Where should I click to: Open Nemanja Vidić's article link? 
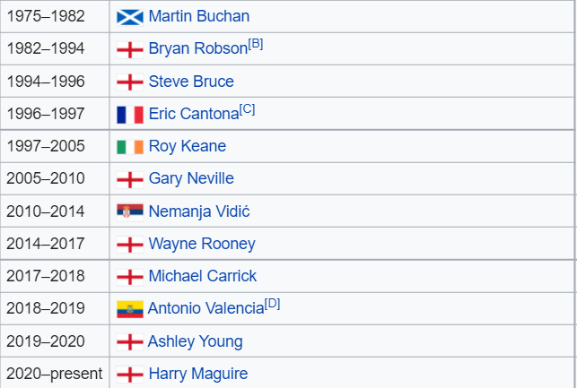click(199, 211)
